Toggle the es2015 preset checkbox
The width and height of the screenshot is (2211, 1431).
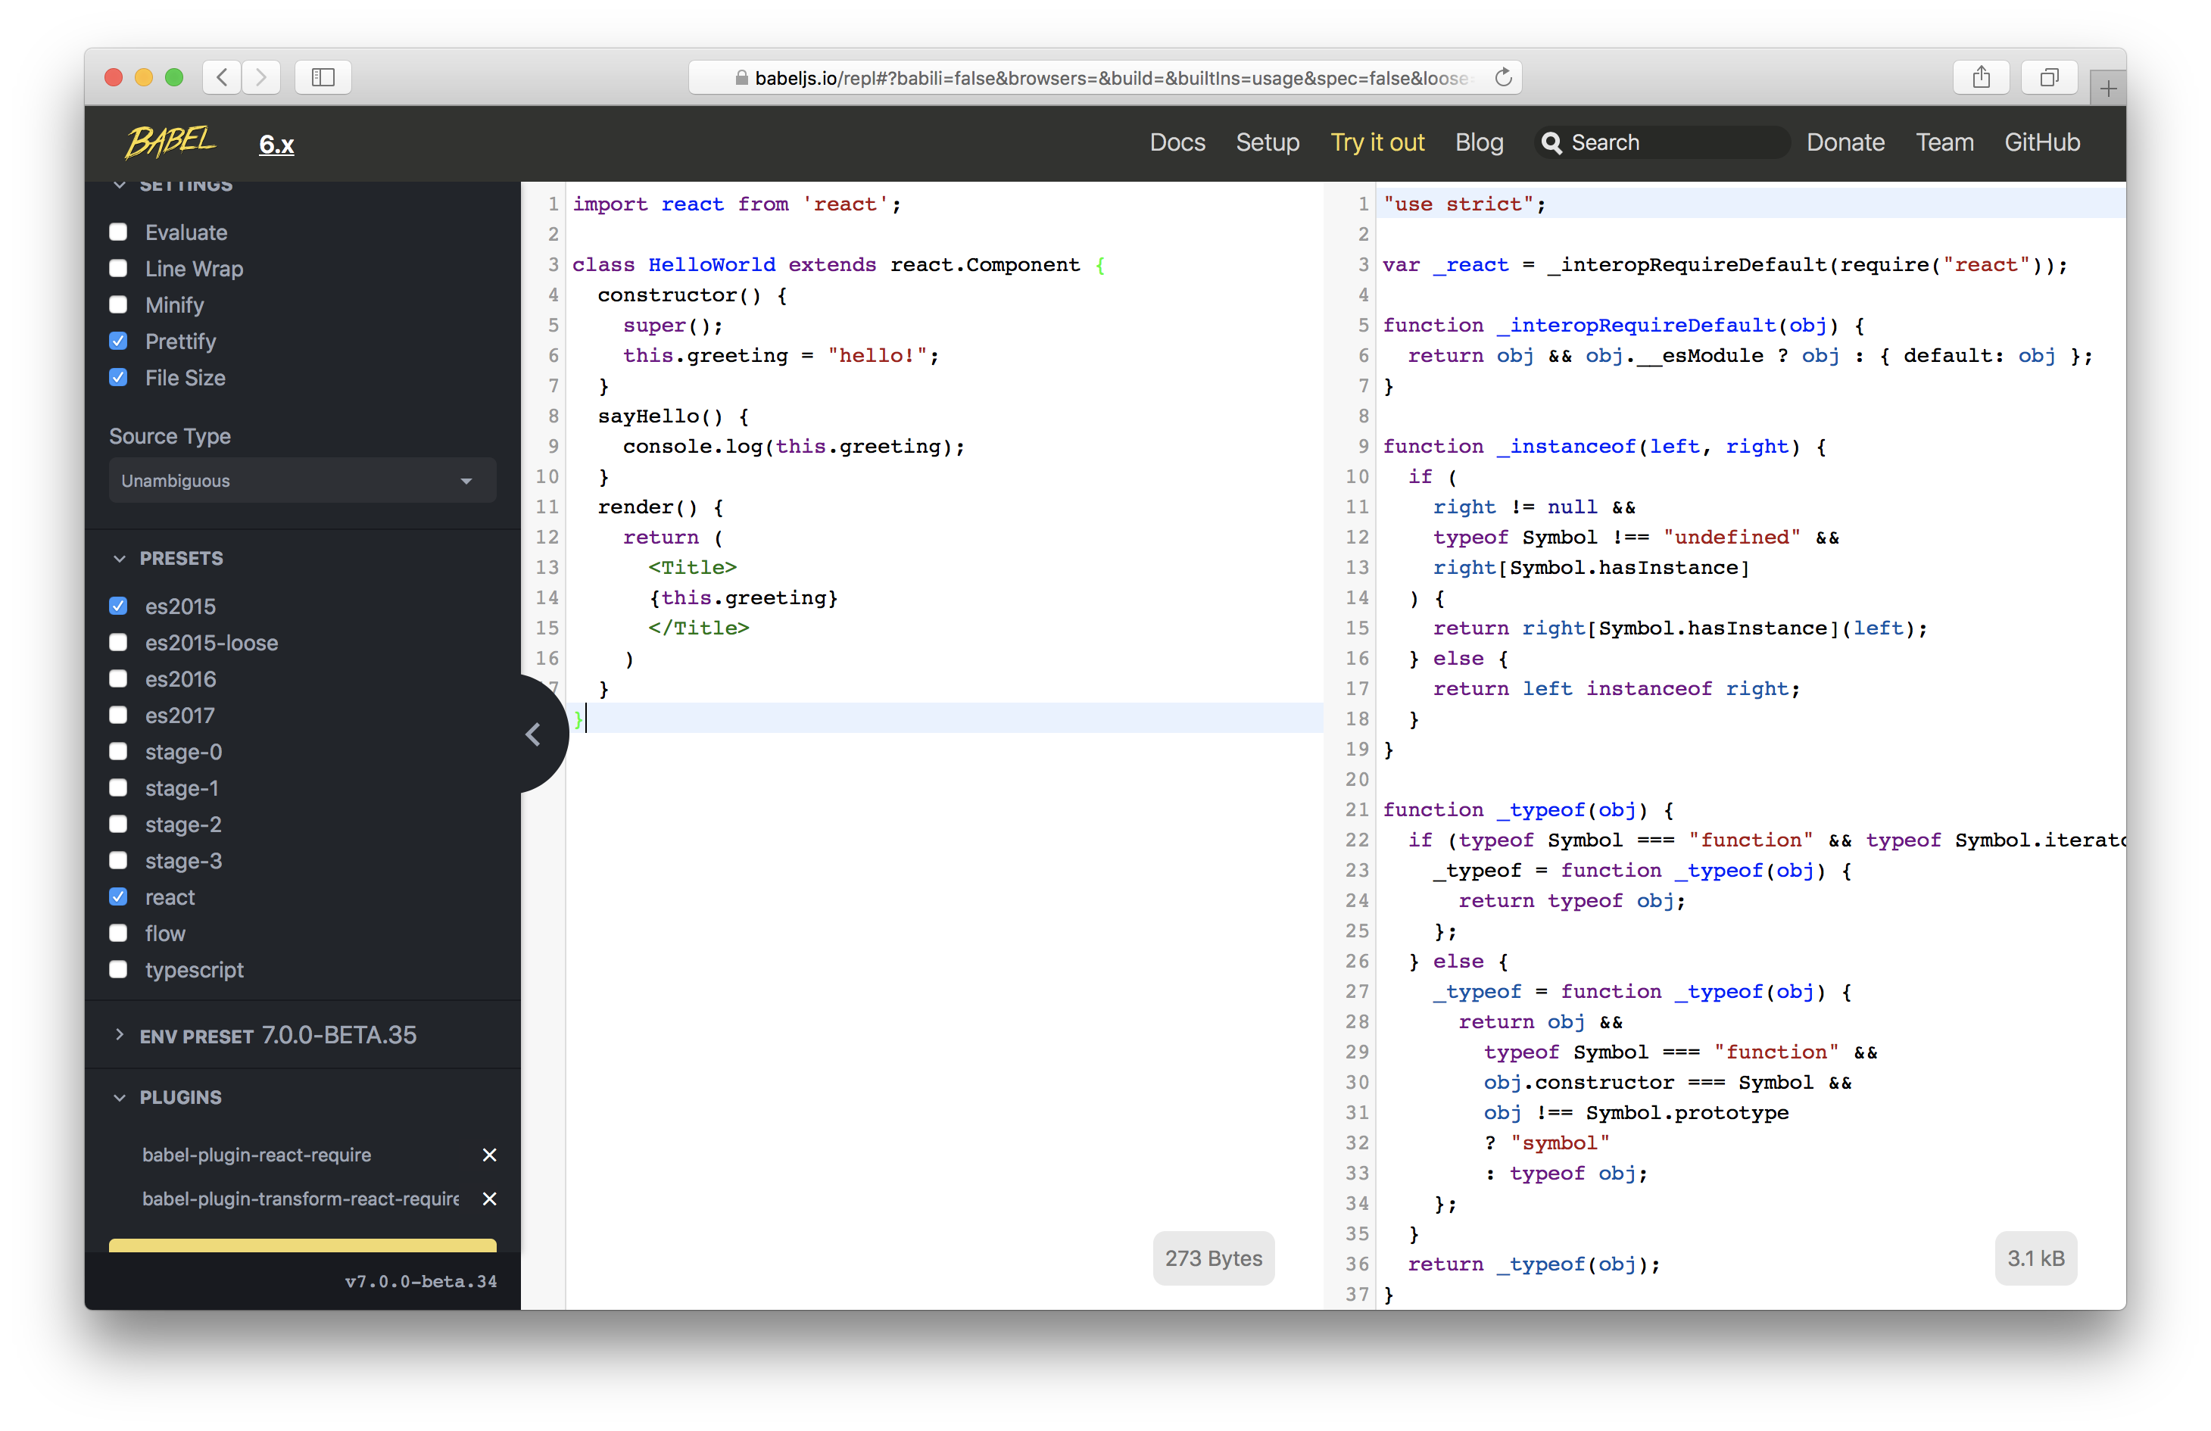coord(121,606)
